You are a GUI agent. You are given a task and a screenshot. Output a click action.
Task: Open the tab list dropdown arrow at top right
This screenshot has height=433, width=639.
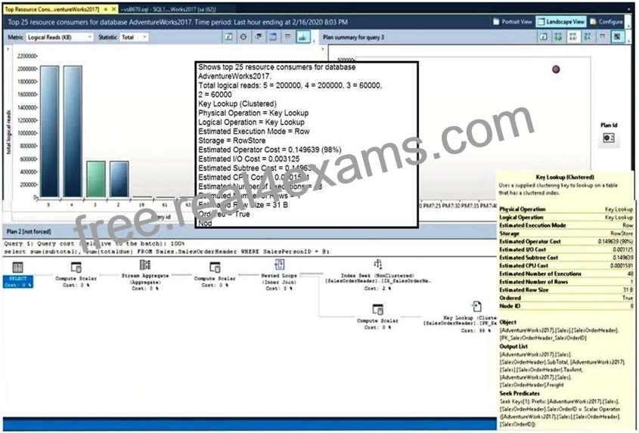click(x=631, y=8)
